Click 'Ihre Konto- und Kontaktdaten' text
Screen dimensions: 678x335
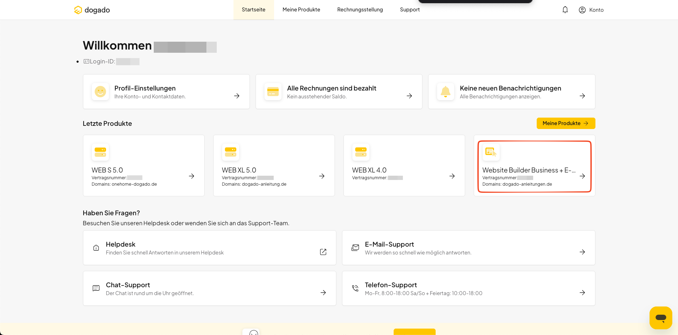click(x=150, y=97)
